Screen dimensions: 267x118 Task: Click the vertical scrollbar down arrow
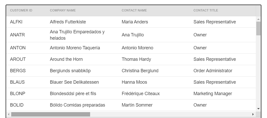258,109
